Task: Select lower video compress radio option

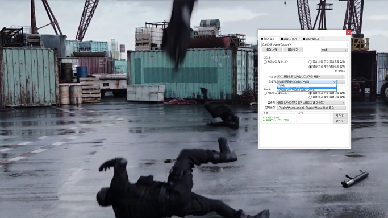Action: 310,67
